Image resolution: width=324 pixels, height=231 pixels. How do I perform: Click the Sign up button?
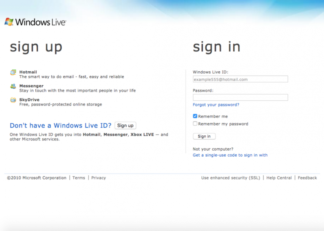[125, 126]
